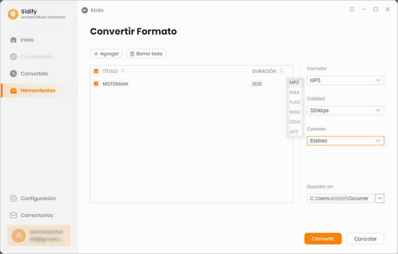The height and width of the screenshot is (254, 398).
Task: Maximize the Sidify window
Action: [x=376, y=9]
